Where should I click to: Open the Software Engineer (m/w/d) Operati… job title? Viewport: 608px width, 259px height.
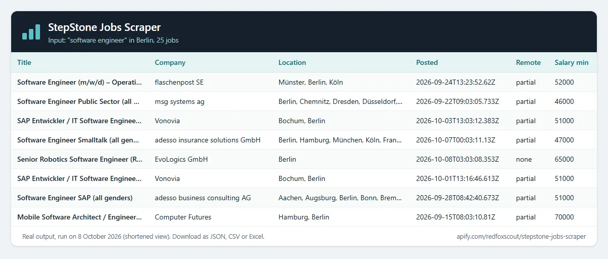click(x=80, y=82)
